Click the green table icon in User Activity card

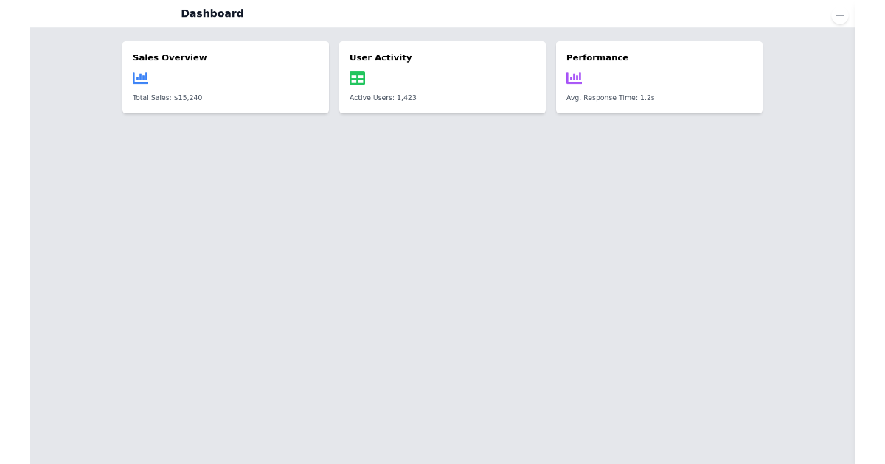click(357, 77)
